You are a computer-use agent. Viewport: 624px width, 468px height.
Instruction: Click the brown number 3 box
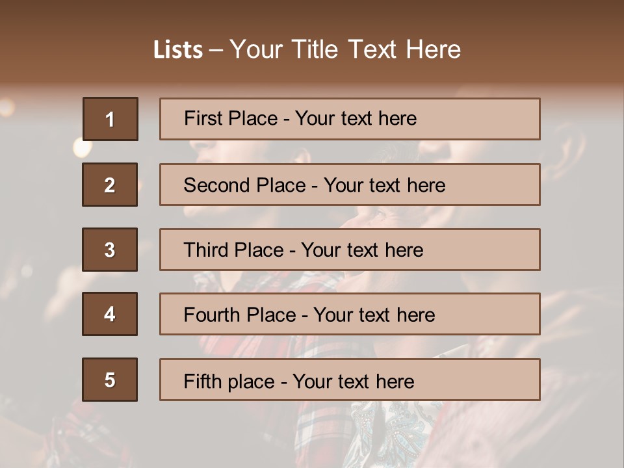(x=110, y=250)
